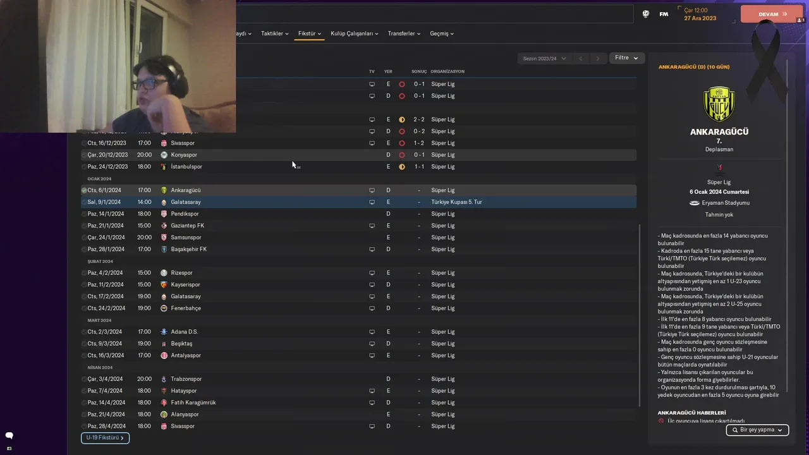
Task: Expand the Geçmiş menu
Action: point(442,33)
